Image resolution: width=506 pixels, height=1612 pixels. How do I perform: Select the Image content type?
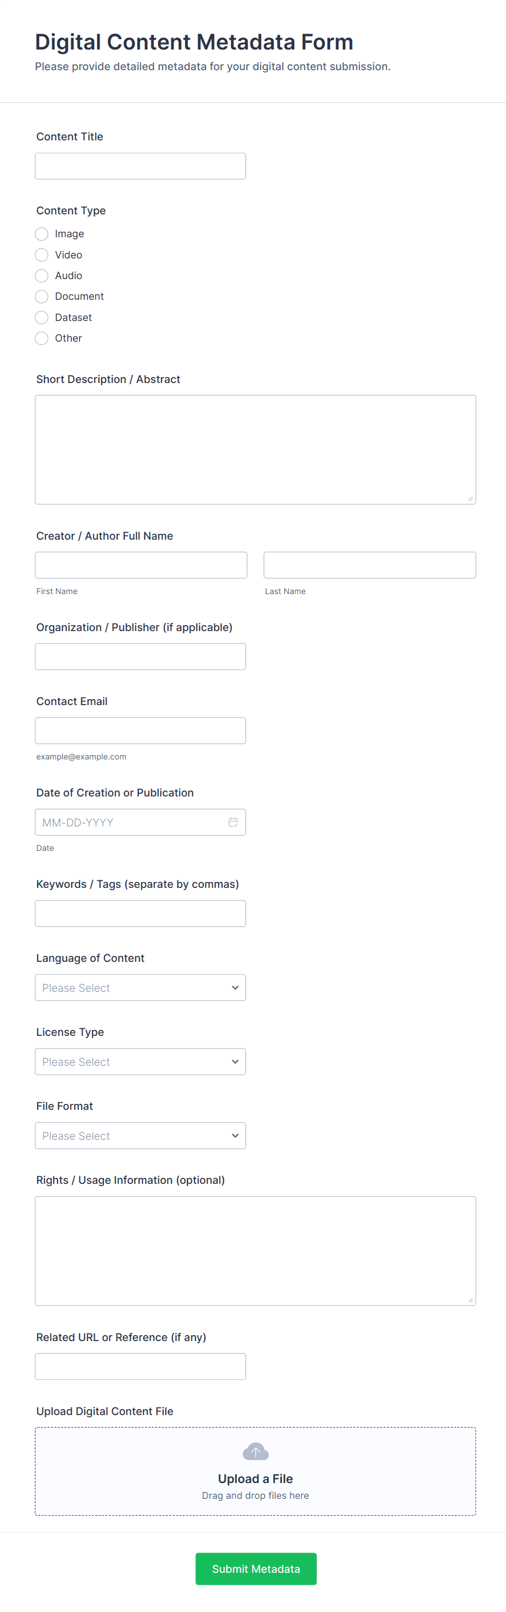tap(42, 234)
